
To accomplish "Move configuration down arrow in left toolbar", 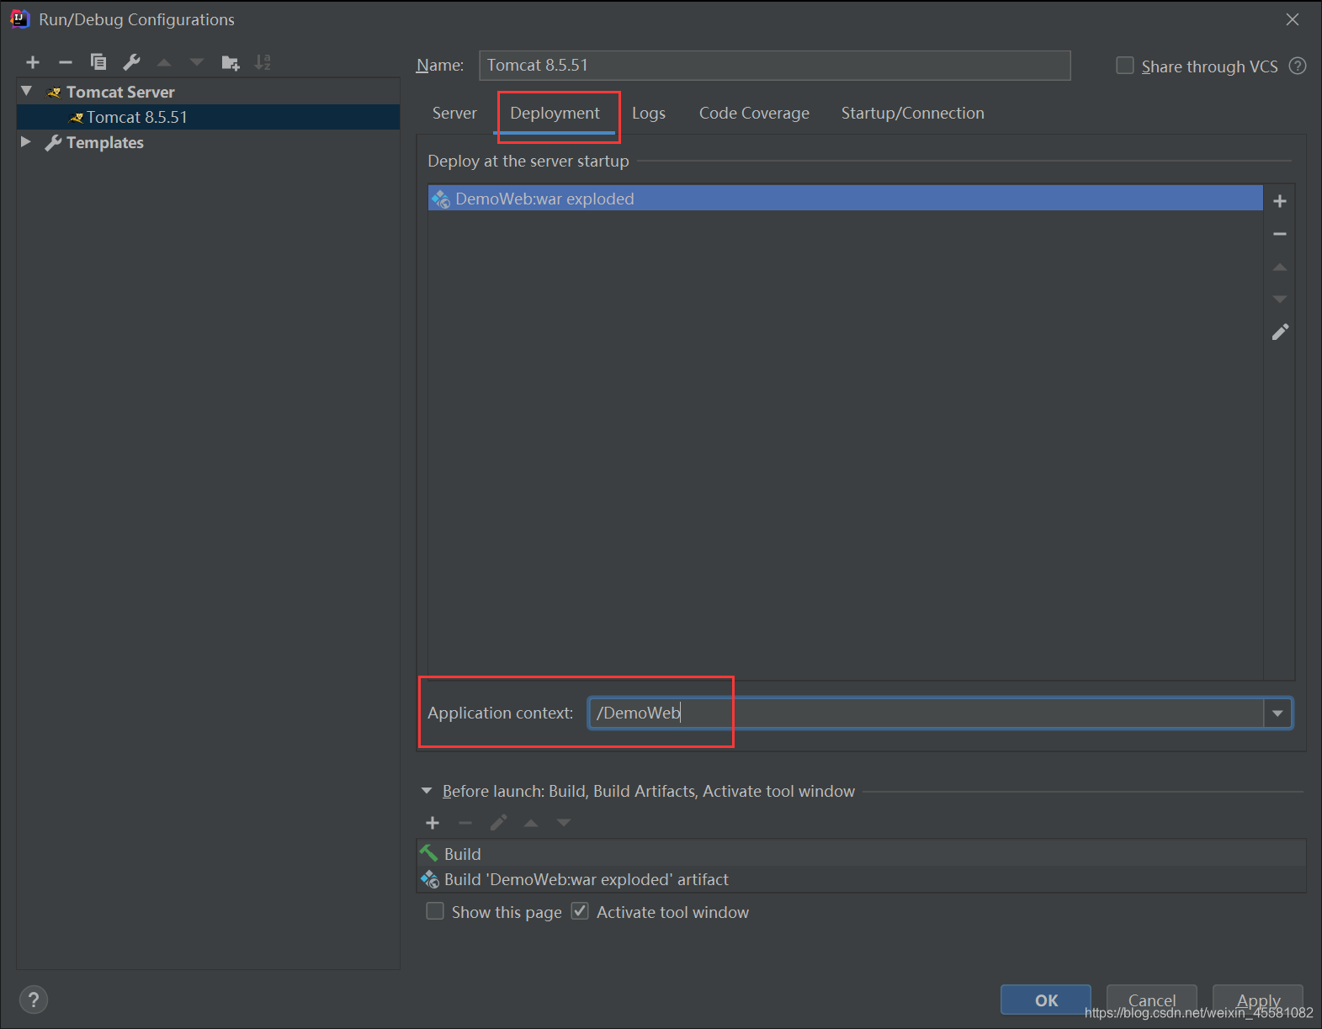I will click(x=197, y=62).
